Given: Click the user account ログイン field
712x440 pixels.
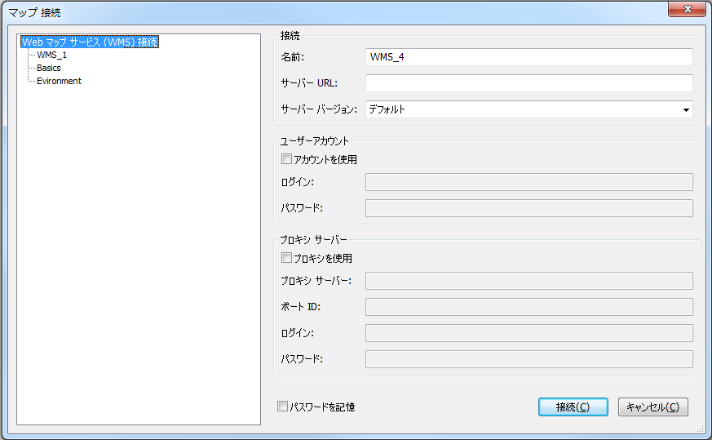Looking at the screenshot, I should click(x=529, y=182).
